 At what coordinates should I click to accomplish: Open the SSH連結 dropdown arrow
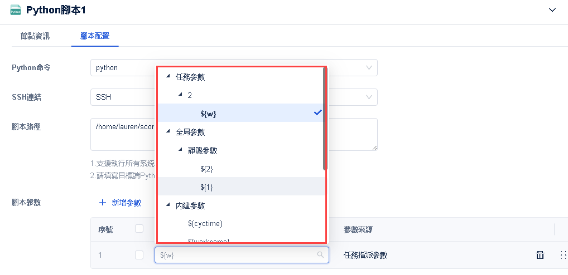369,97
